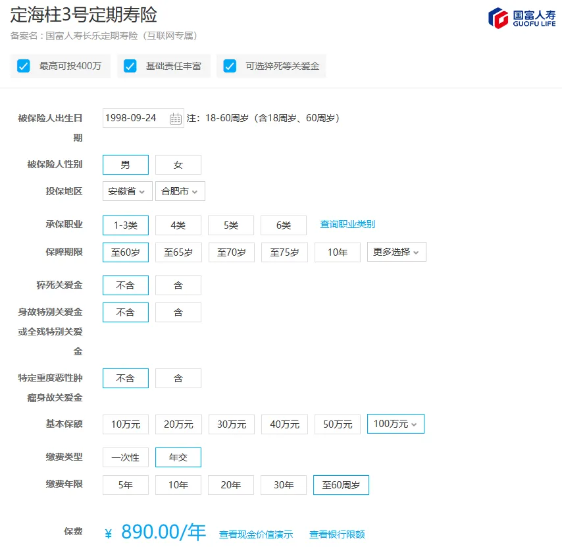The width and height of the screenshot is (562, 547).
Task: Click the 备案名 filing name subtitle
Action: [x=103, y=36]
